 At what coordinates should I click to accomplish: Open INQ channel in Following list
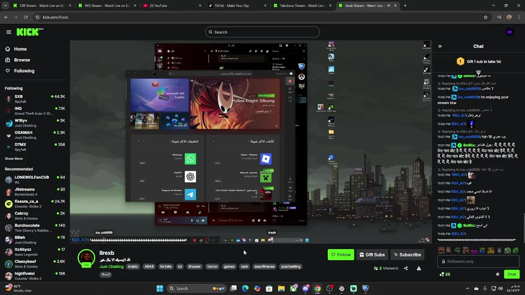[x=35, y=111]
